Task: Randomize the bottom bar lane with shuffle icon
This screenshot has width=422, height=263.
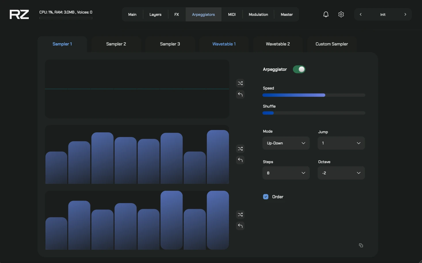Action: coord(240,215)
